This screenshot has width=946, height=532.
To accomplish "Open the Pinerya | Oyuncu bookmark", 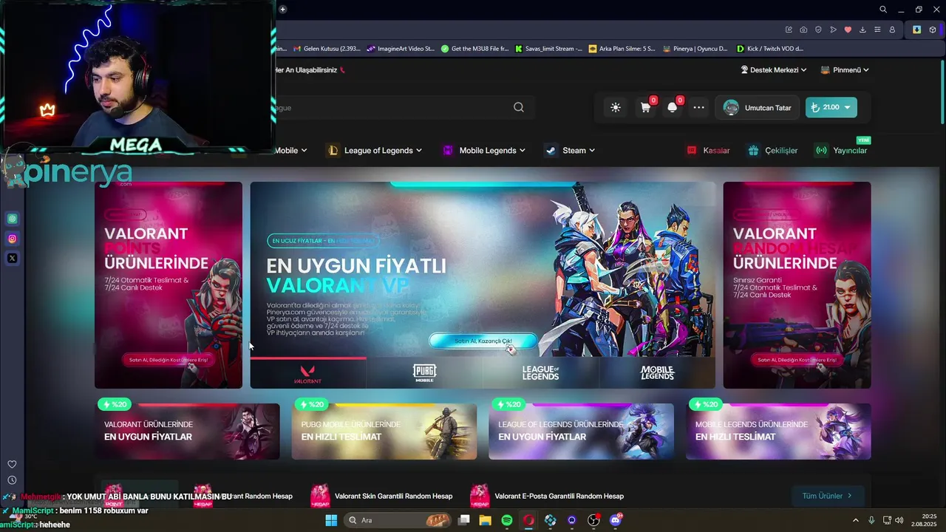I will [695, 49].
